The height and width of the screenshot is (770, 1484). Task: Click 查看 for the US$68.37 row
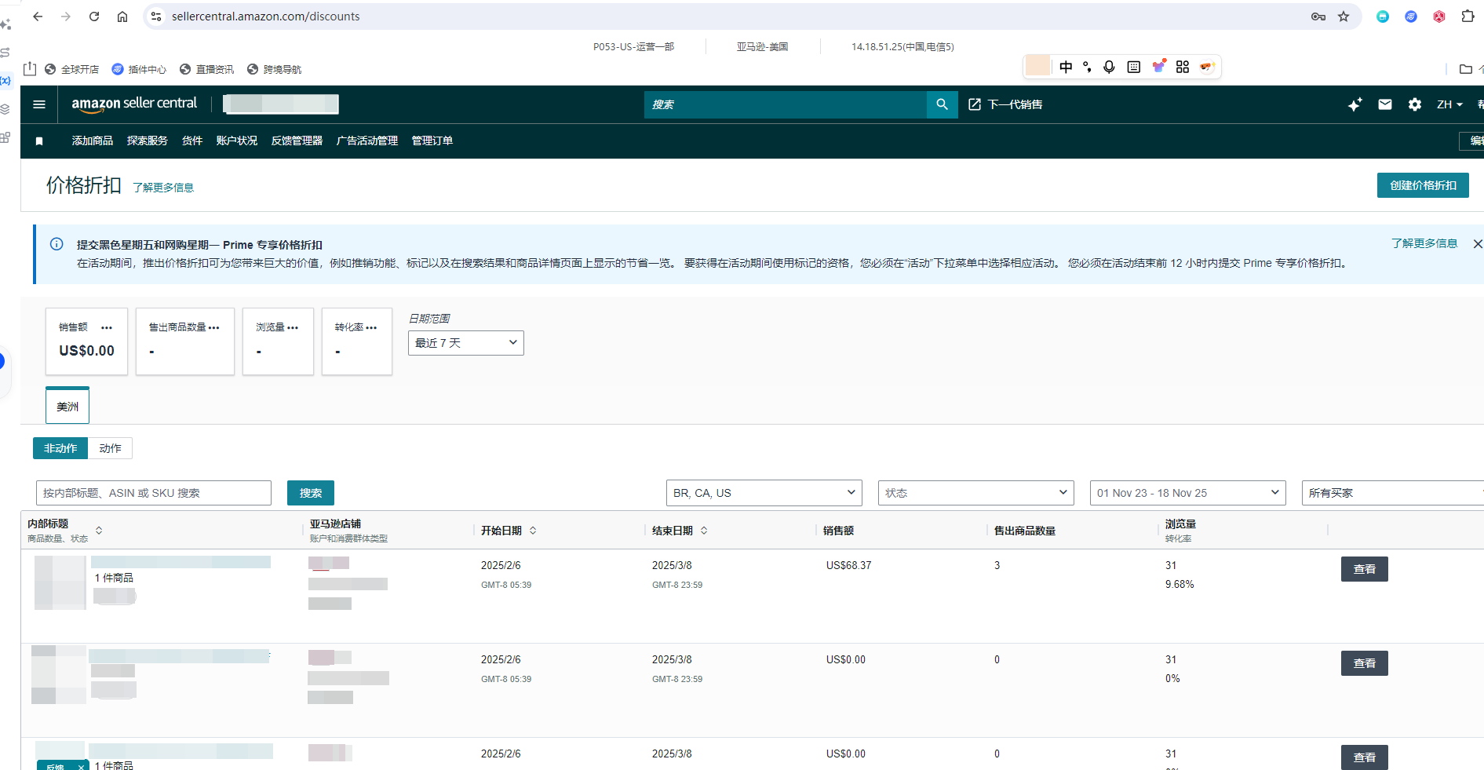pyautogui.click(x=1364, y=569)
